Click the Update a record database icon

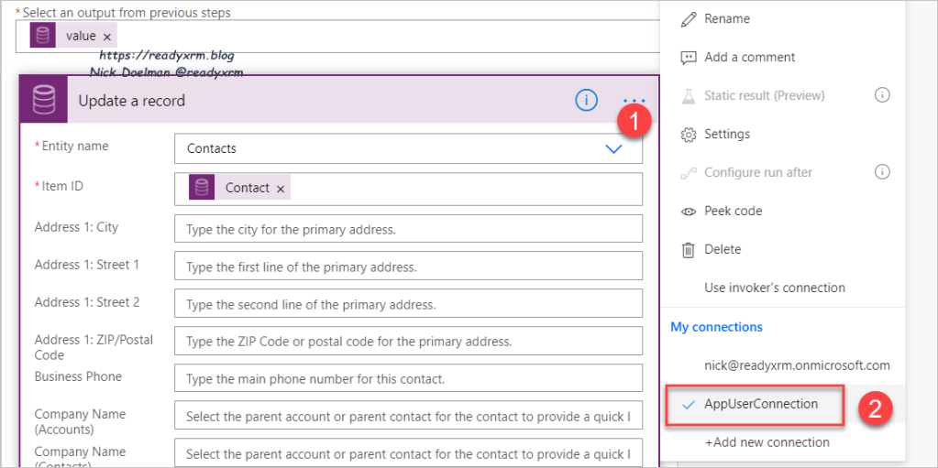pyautogui.click(x=44, y=101)
